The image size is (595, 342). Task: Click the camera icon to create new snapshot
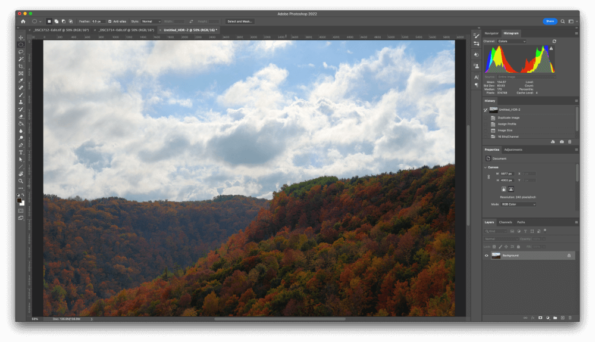[x=562, y=142]
